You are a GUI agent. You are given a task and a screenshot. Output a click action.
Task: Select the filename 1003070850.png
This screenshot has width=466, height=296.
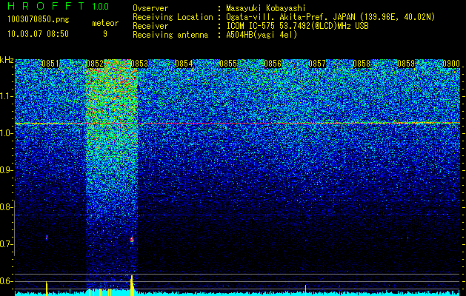39,20
